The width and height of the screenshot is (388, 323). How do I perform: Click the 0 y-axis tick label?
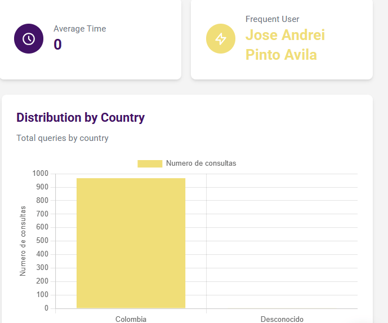tap(46, 308)
